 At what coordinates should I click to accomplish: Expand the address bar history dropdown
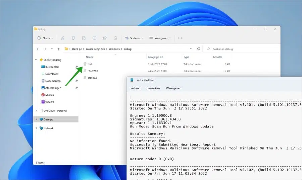(191, 49)
